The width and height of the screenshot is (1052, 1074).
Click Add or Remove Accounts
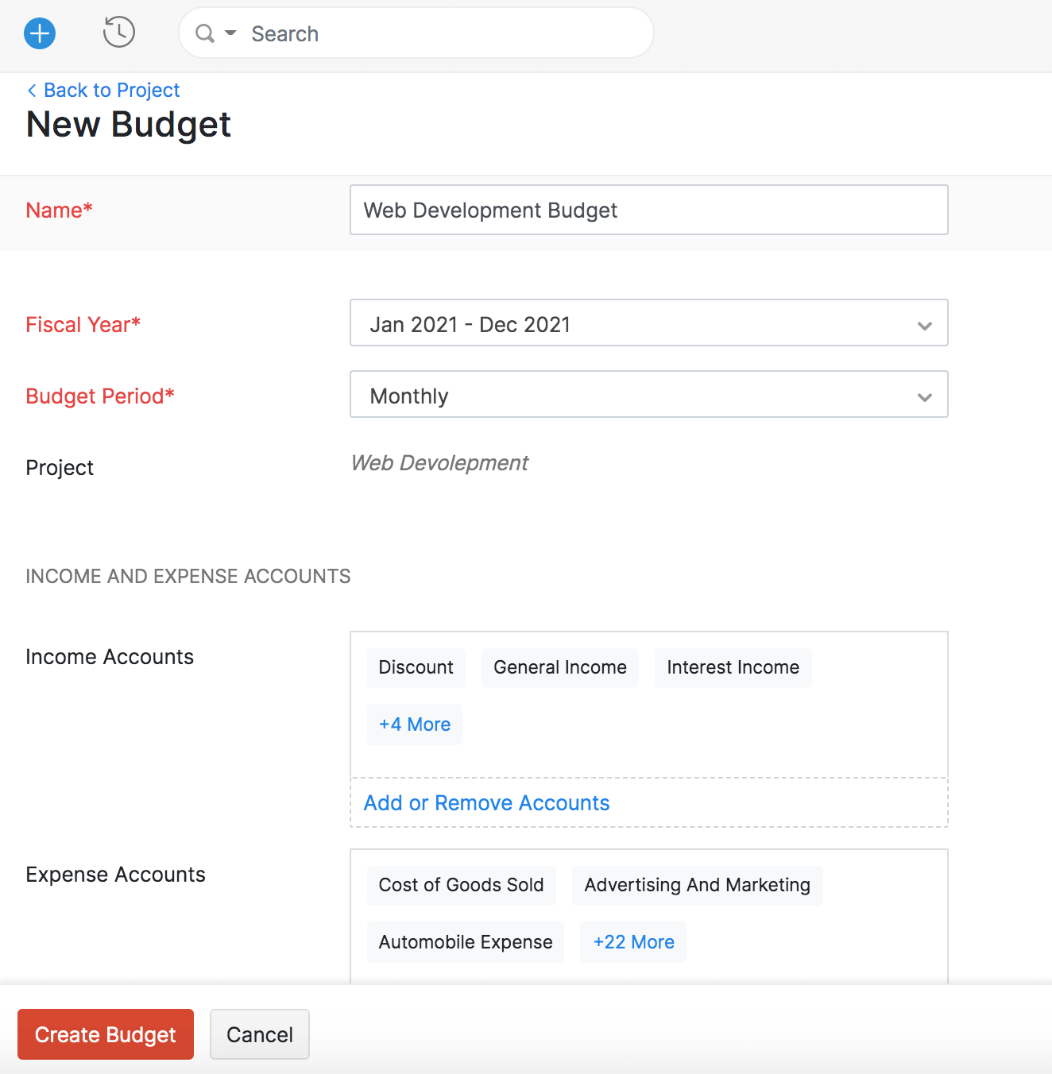(486, 802)
